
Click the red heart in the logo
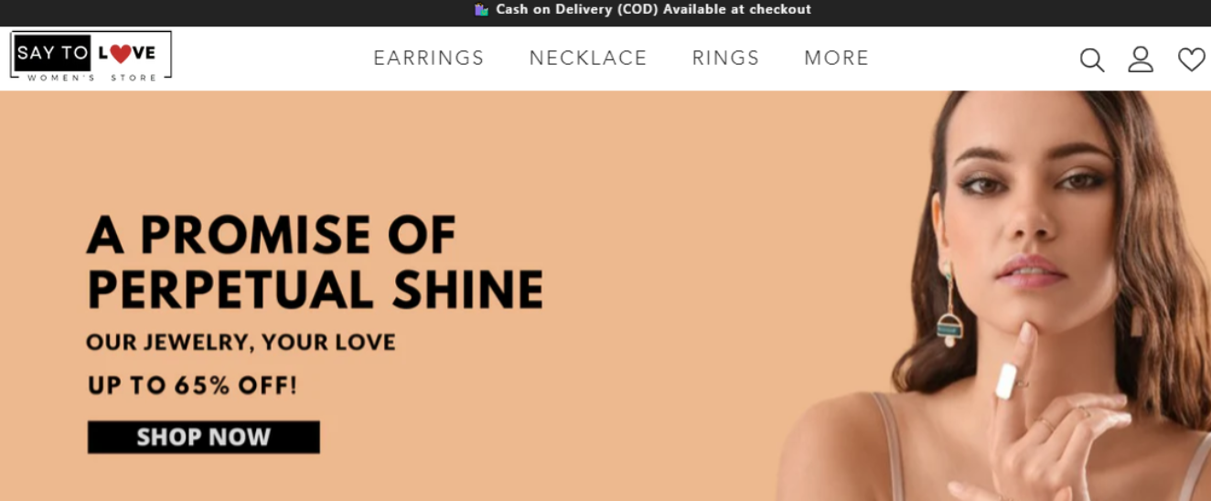coord(121,54)
